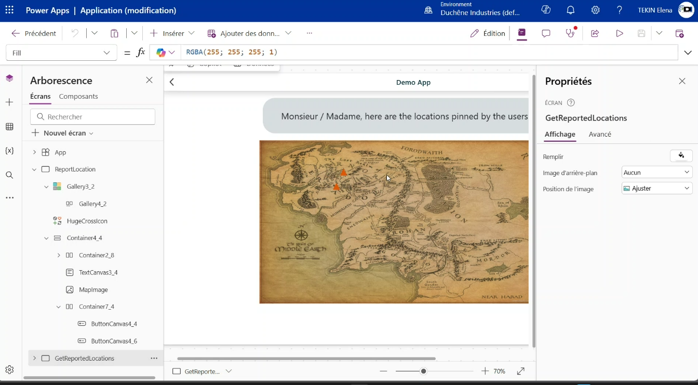
Task: Collapse the Container4_4 tree node
Action: 46,238
